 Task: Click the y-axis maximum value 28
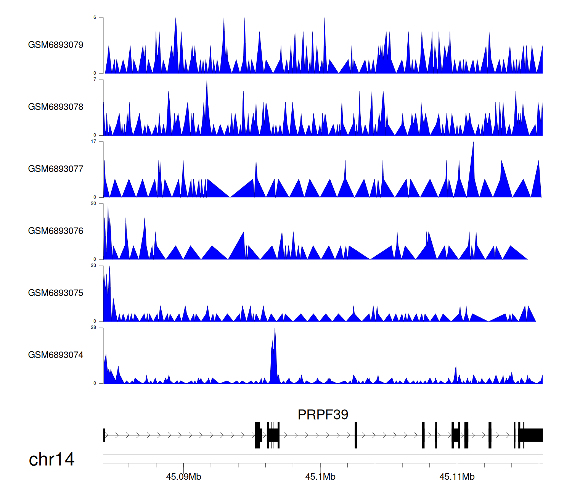click(x=93, y=328)
